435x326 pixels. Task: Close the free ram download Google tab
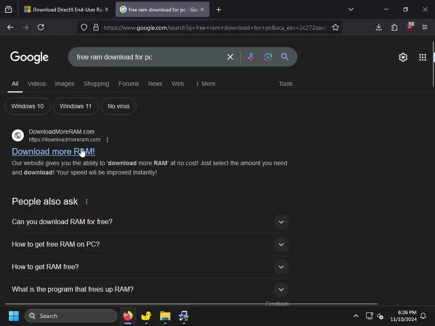[202, 9]
